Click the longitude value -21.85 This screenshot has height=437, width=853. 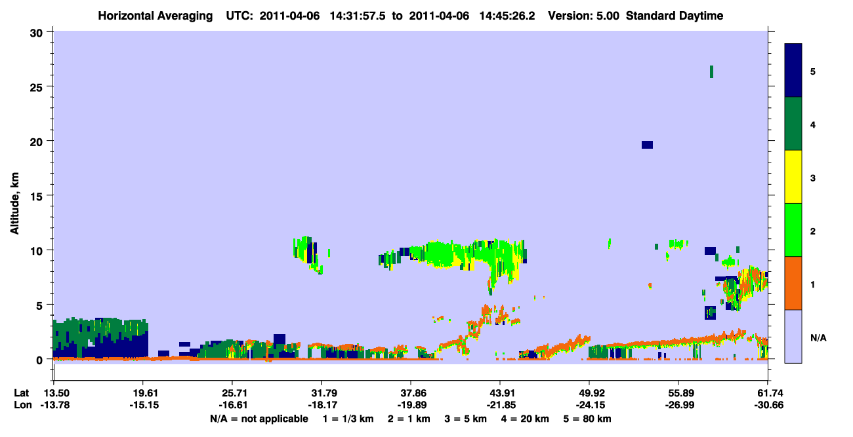click(500, 405)
